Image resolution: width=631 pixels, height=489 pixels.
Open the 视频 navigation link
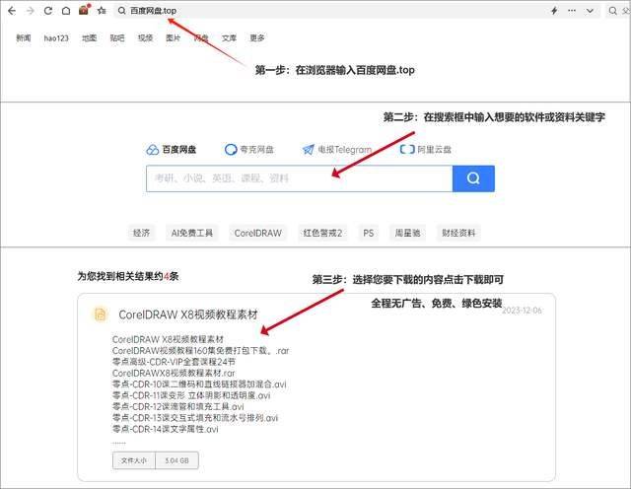(x=145, y=37)
